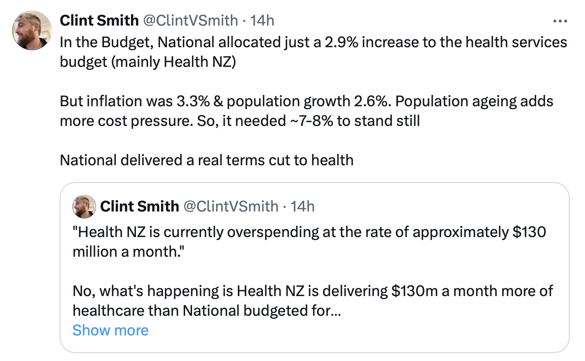Click the quoted line starting "No, what's happening"
The image size is (585, 361).
click(x=312, y=291)
